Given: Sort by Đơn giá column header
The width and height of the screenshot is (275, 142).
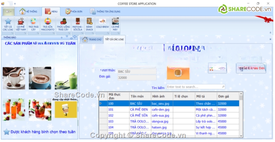Looking at the screenshot, I should coord(228,96).
